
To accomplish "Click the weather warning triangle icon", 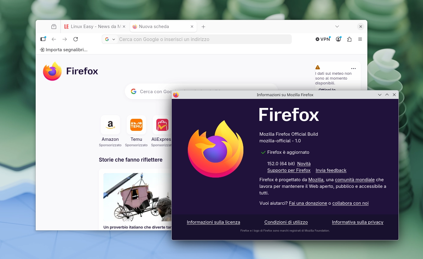I will coord(317,68).
